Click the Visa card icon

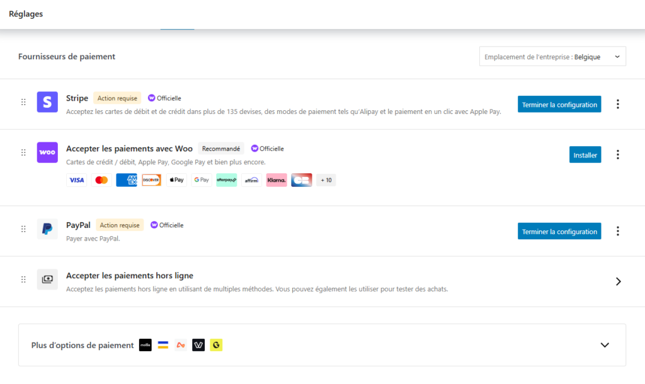tap(76, 180)
